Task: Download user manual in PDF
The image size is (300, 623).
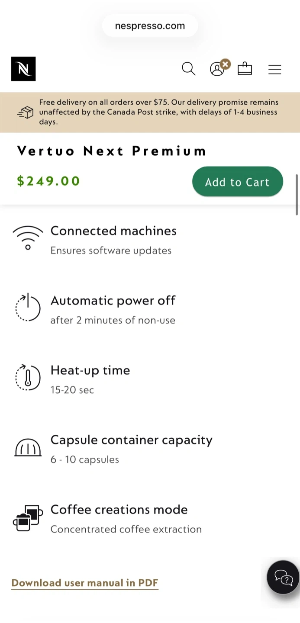Action: coord(85,583)
